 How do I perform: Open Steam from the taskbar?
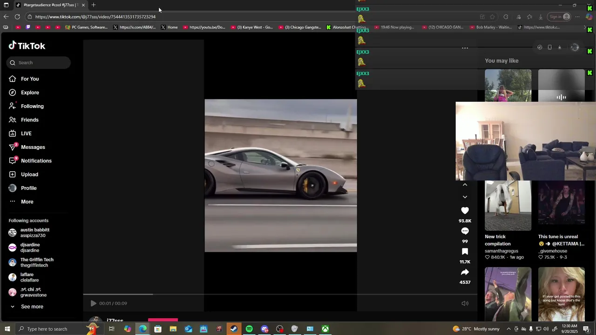(x=234, y=329)
